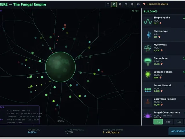Click mushroom cost icon next to 97,6K
Viewport: 185px width, 139px height.
pos(162,64)
